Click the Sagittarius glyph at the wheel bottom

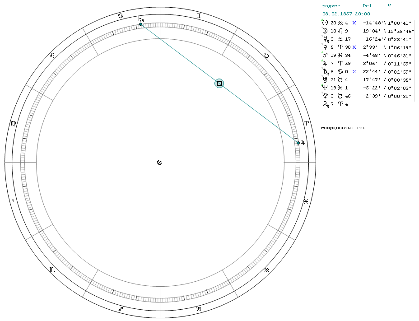coord(121,309)
